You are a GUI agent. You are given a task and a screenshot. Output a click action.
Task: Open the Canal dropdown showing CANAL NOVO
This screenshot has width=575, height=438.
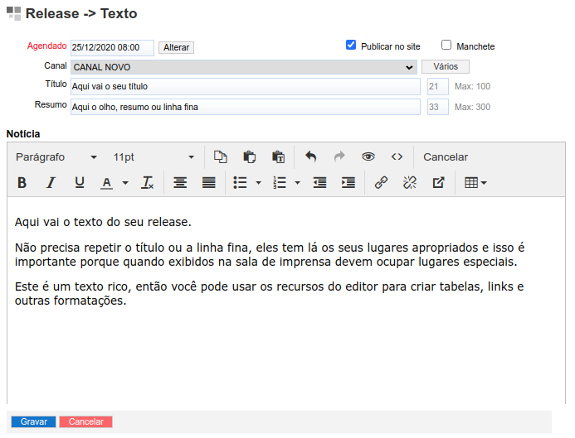243,67
